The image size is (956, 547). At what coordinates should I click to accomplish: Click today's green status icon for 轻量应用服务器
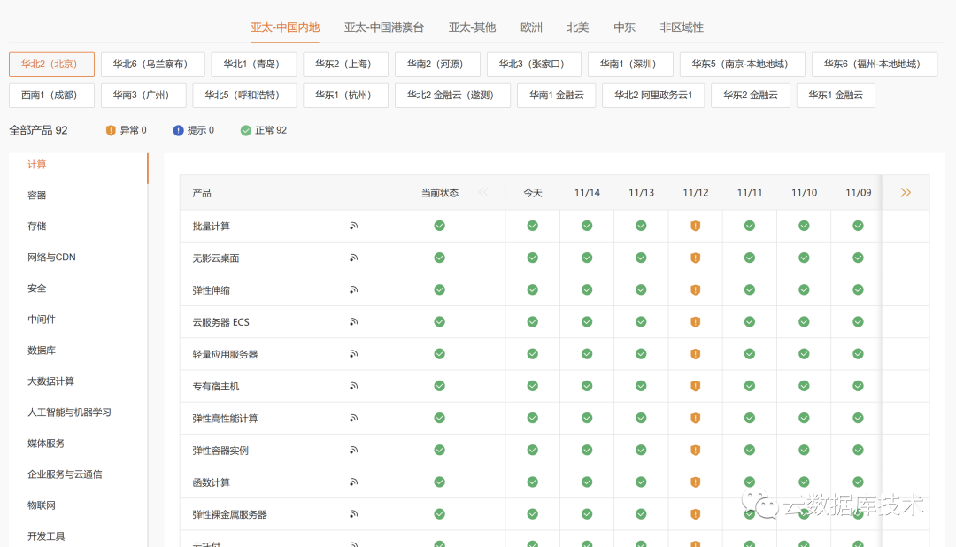pyautogui.click(x=532, y=354)
